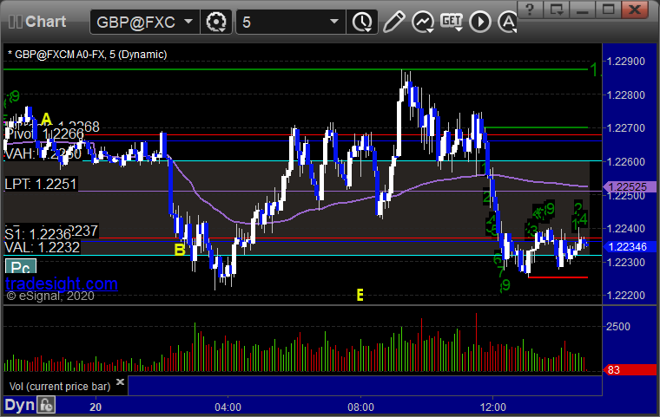Click the circled A alert icon
The height and width of the screenshot is (417, 660).
[x=508, y=22]
